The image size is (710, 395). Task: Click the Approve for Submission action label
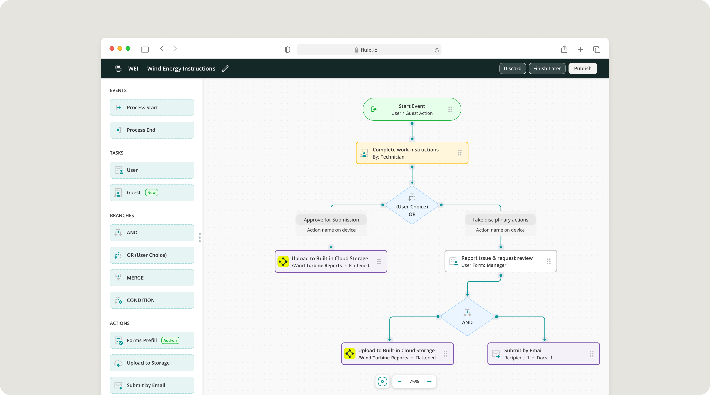click(x=331, y=220)
